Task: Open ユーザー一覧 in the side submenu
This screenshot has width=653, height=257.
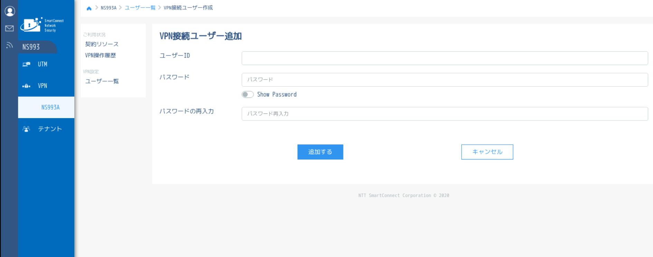Action: (x=102, y=81)
